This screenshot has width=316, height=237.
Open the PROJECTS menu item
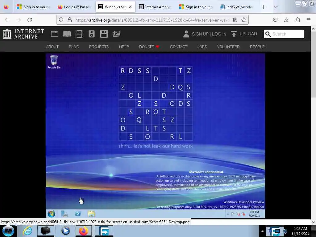tap(99, 47)
